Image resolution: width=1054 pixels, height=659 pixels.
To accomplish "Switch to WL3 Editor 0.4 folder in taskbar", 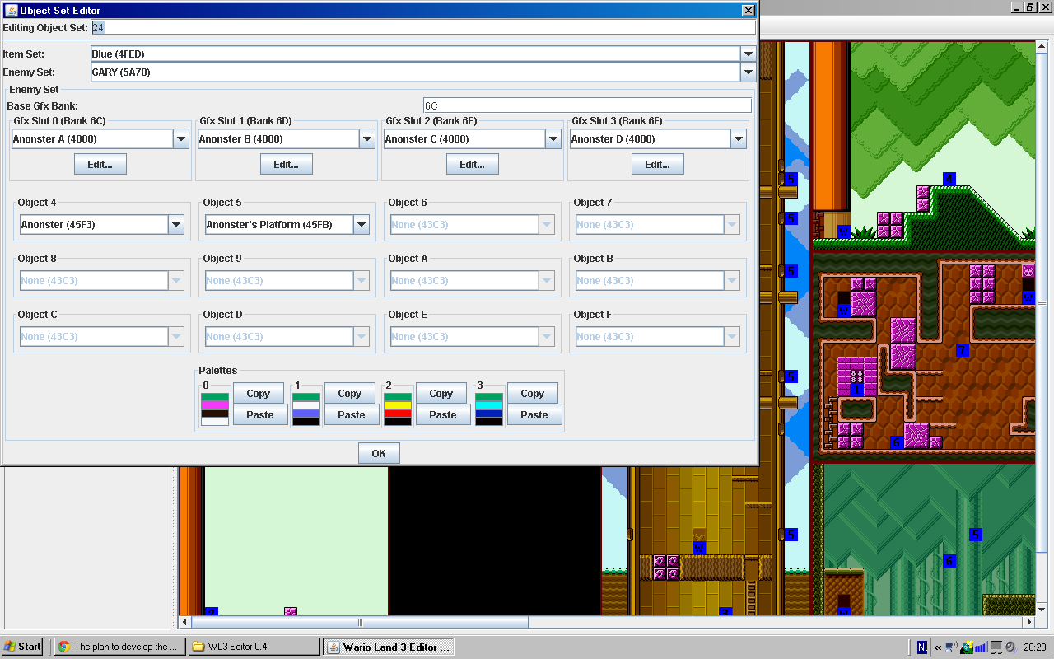I will click(x=254, y=647).
